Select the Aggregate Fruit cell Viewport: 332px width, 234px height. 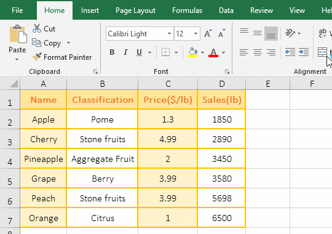pyautogui.click(x=102, y=159)
